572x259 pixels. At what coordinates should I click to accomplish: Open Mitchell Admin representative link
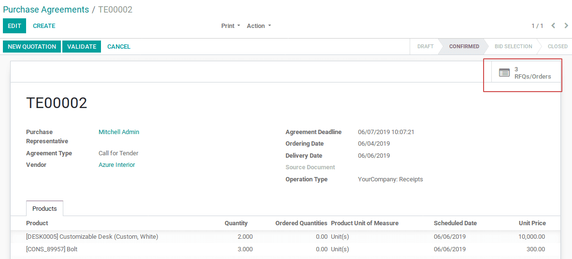[x=119, y=132]
